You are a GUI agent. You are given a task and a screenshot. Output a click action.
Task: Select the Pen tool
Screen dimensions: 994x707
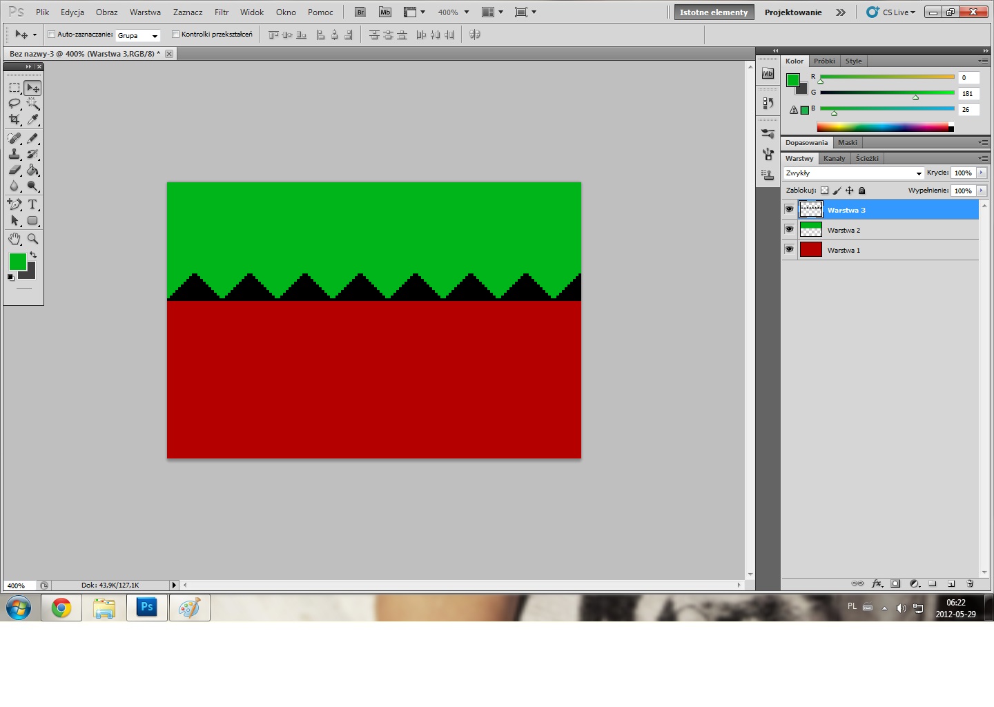click(14, 204)
